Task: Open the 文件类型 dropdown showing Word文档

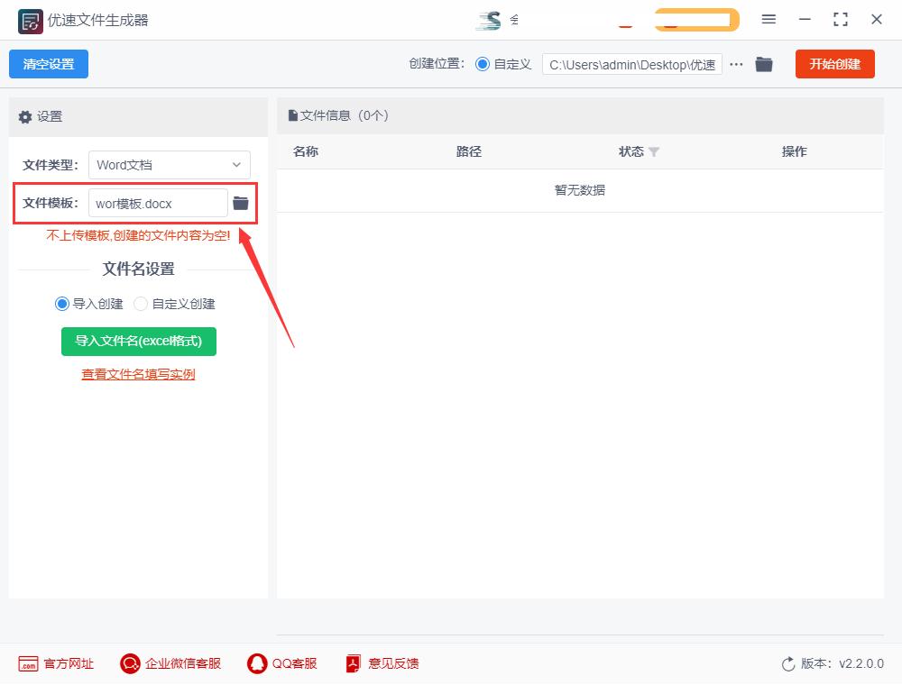Action: [170, 165]
